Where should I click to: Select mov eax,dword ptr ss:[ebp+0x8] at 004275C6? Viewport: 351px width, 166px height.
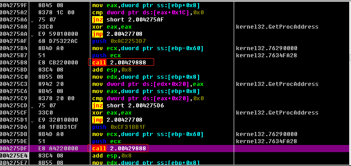tap(146, 91)
